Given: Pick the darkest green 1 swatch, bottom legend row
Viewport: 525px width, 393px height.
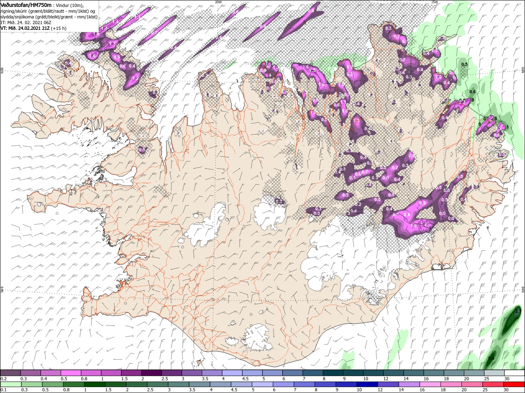Looking at the screenshot, I should [x=94, y=384].
